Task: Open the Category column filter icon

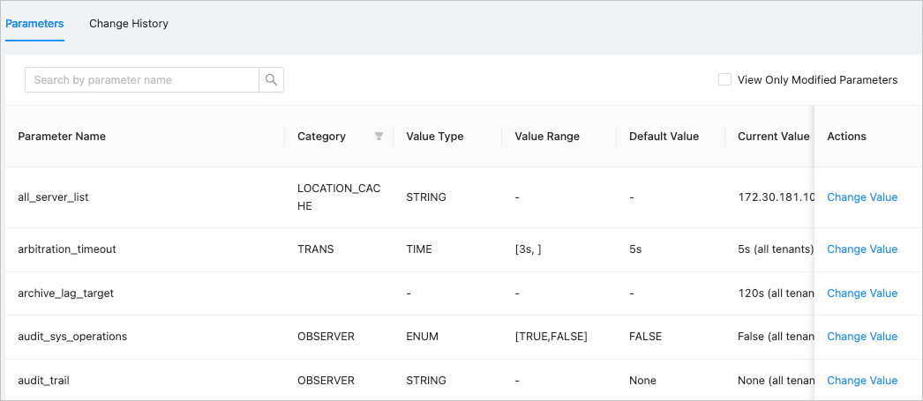Action: (x=379, y=137)
